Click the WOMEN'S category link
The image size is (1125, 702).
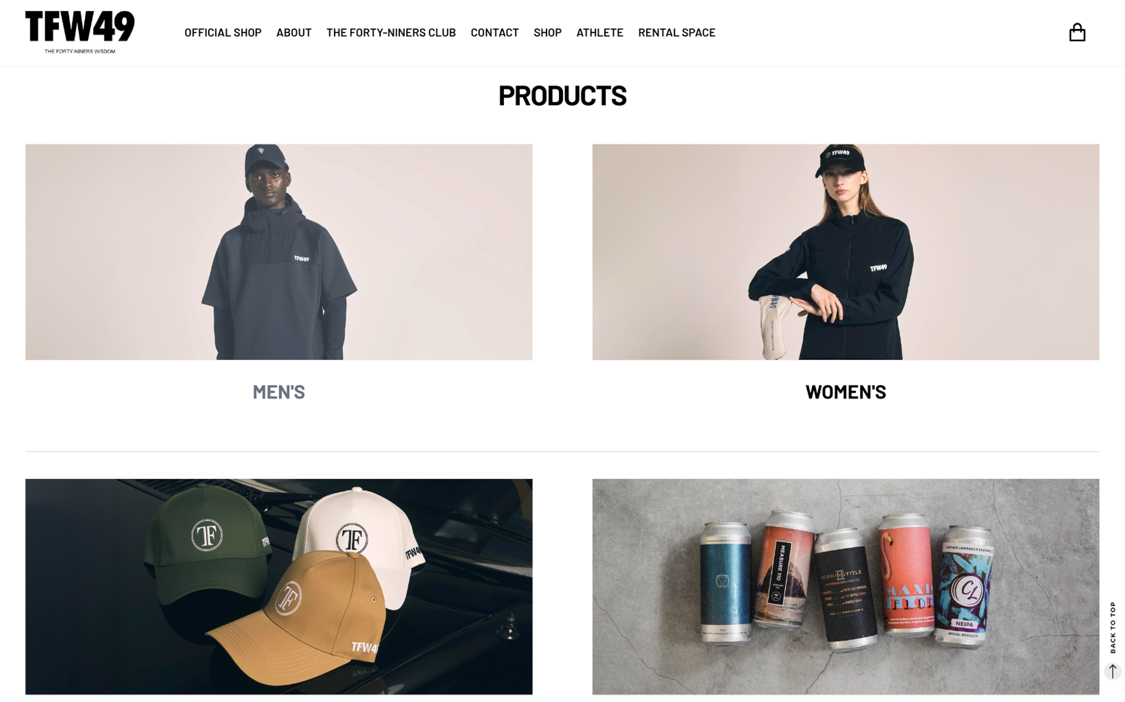846,392
